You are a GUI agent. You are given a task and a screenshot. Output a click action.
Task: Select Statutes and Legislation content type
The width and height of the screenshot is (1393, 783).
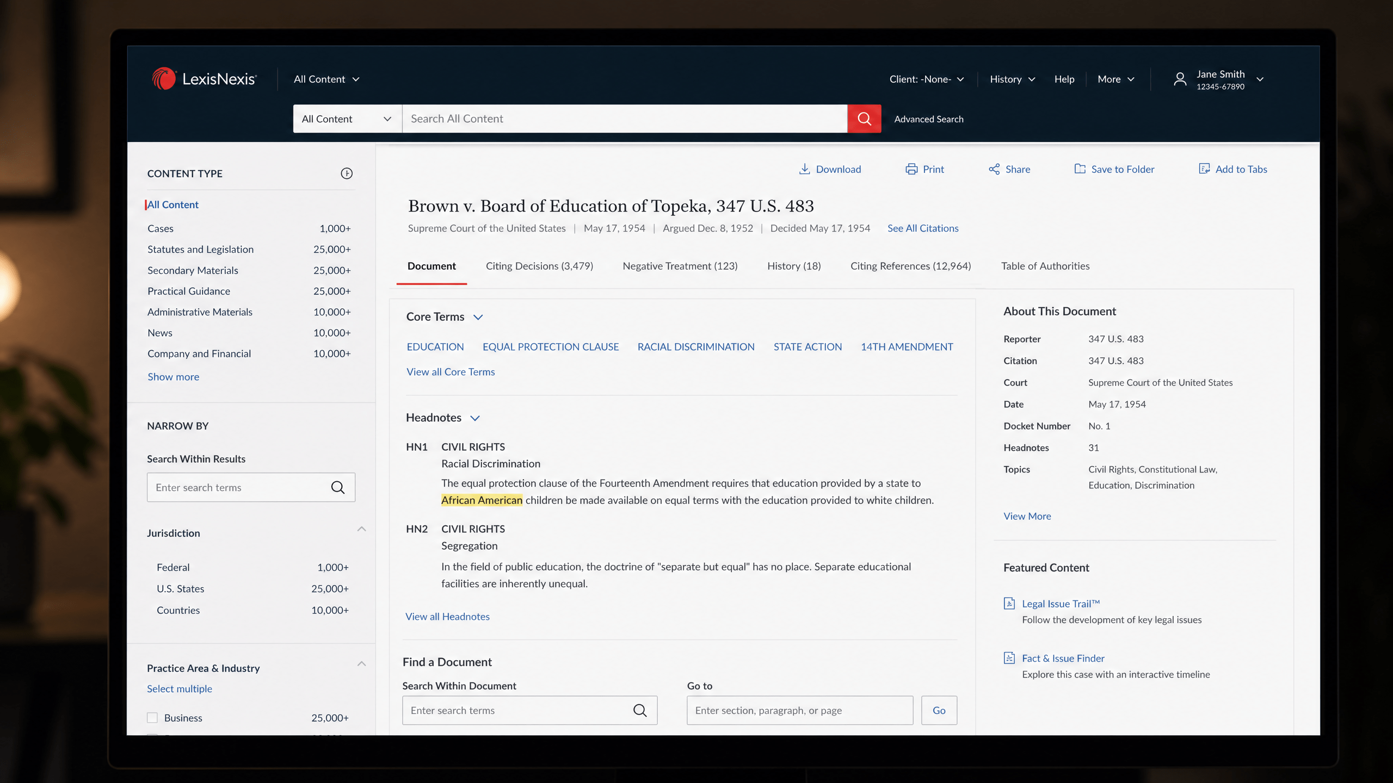(249, 249)
